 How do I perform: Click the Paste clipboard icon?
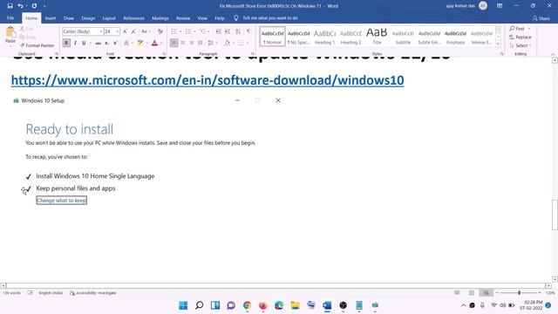pos(10,33)
